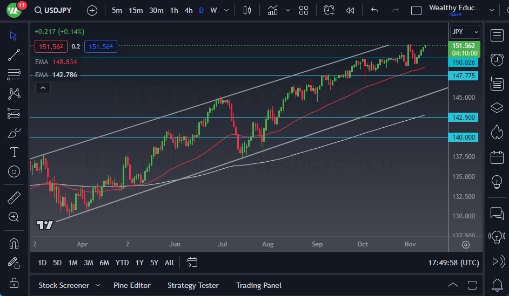
Task: Select the trend line drawing tool
Action: pyautogui.click(x=14, y=54)
